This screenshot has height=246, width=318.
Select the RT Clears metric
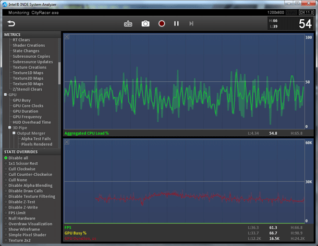(21, 40)
